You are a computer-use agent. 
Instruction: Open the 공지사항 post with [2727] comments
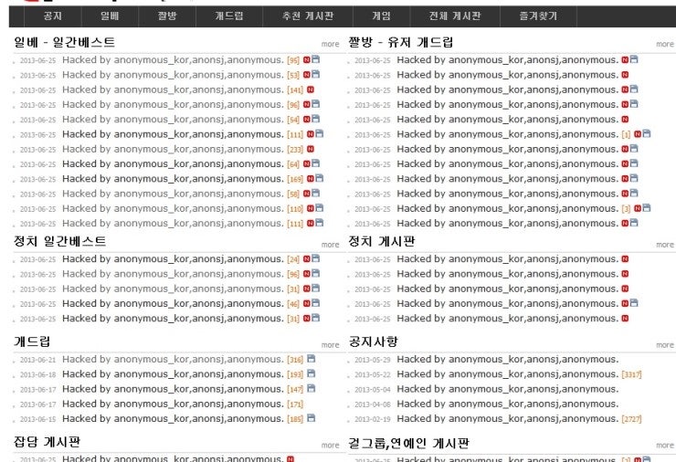507,418
